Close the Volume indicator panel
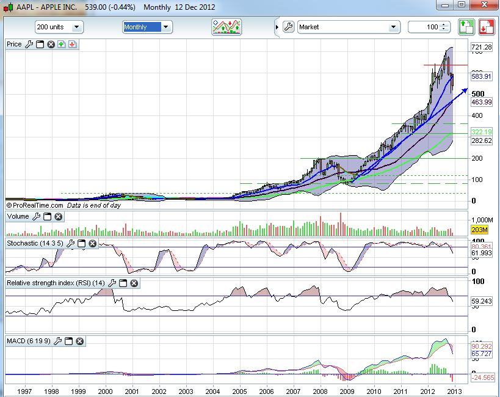Image resolution: width=500 pixels, height=397 pixels. [59, 217]
